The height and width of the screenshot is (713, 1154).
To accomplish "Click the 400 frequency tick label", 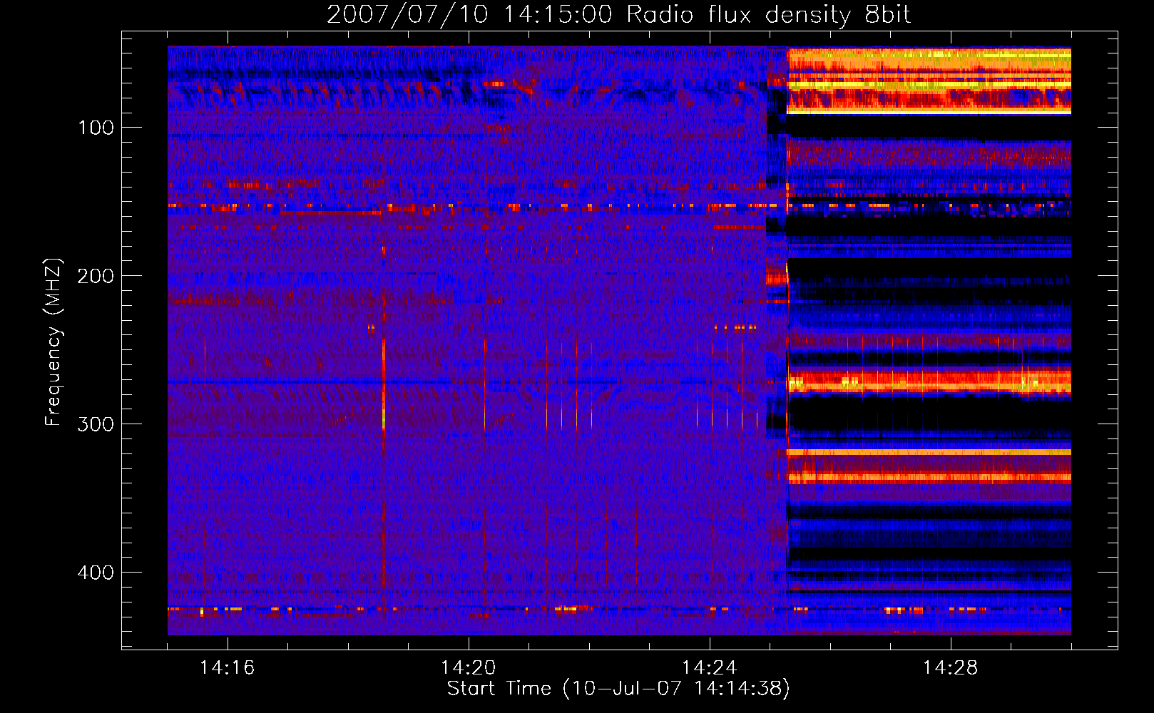I will coord(96,573).
